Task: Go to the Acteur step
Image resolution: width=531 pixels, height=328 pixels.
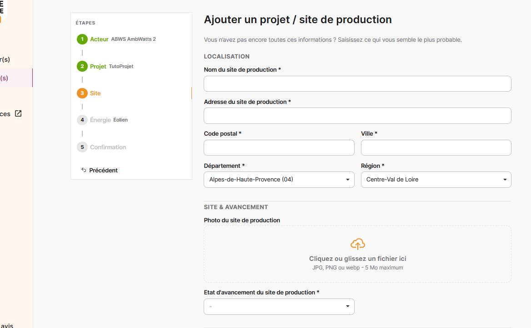Action: (99, 39)
